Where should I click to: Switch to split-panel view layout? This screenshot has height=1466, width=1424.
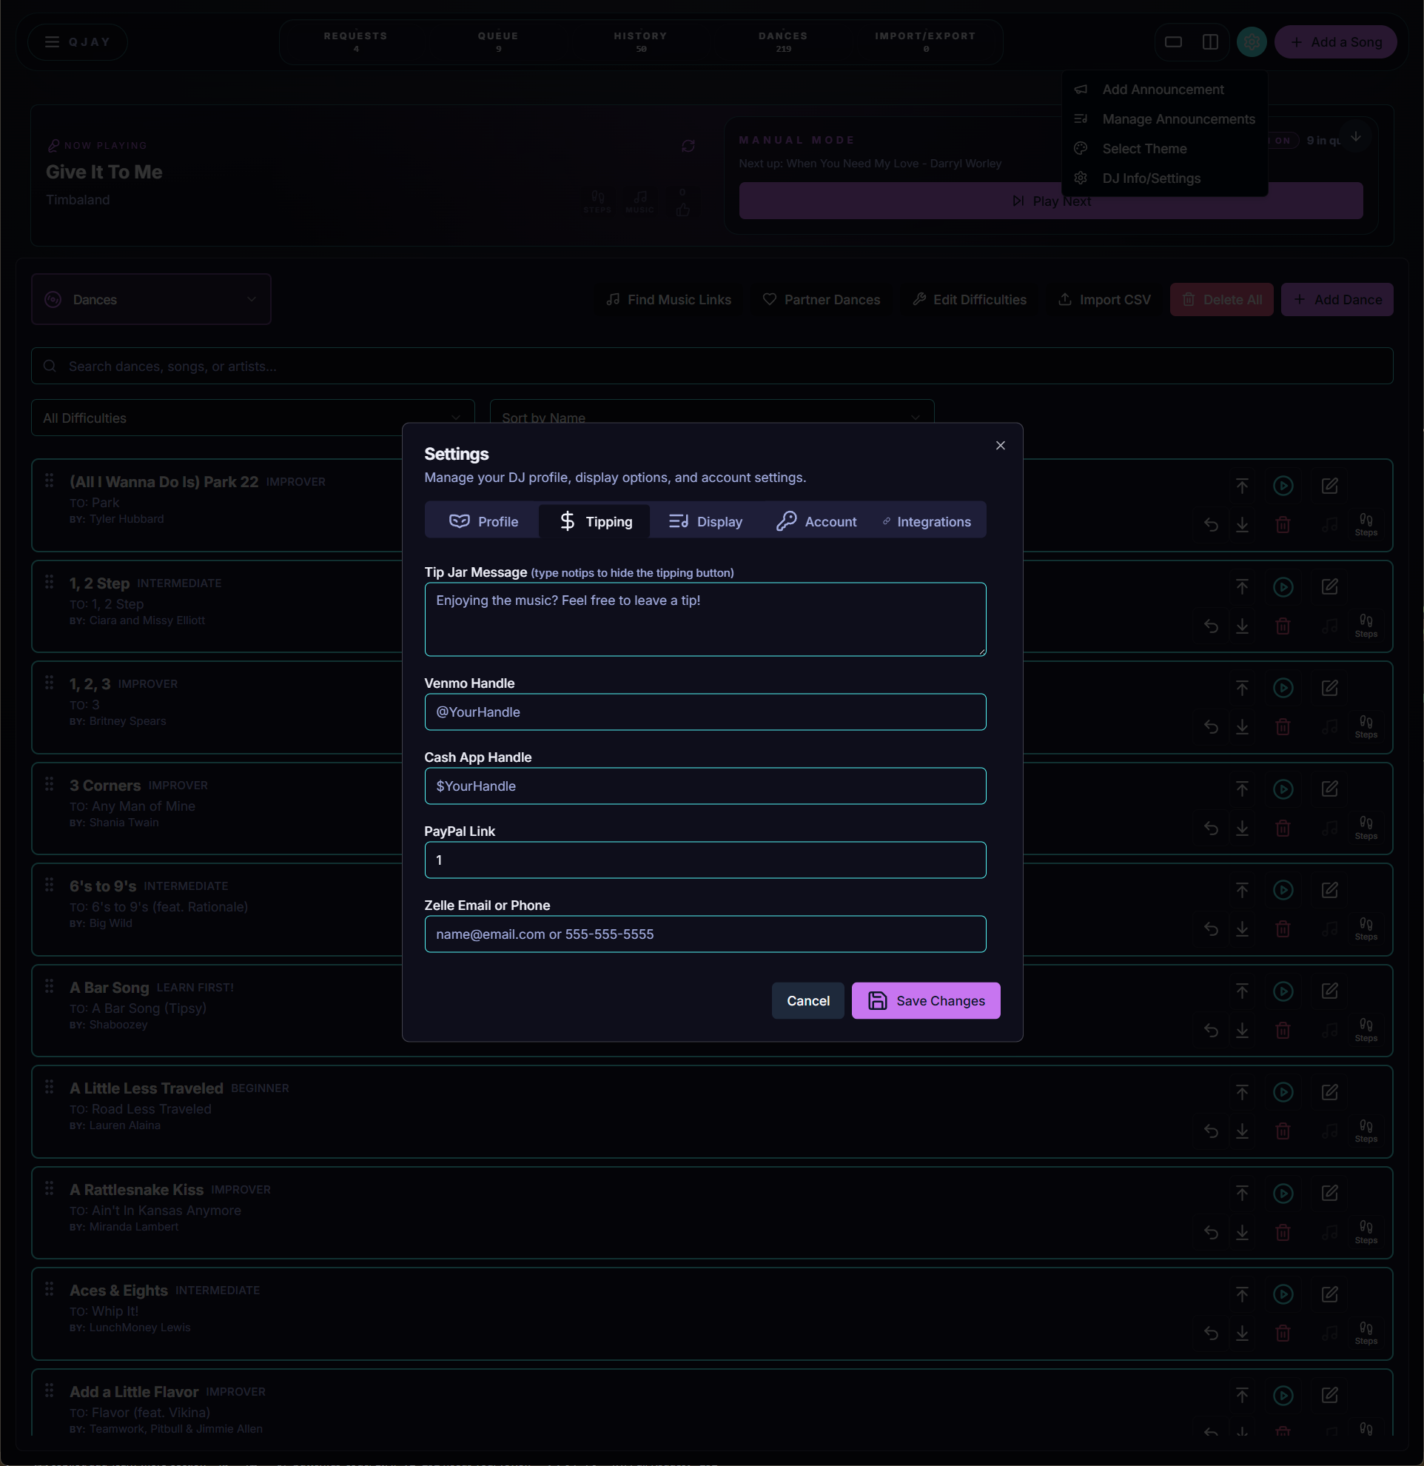coord(1210,42)
